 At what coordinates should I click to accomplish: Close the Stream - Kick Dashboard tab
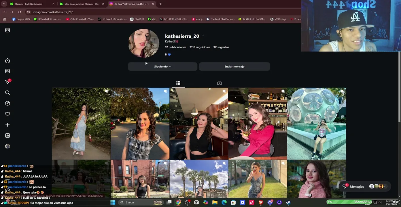click(53, 4)
